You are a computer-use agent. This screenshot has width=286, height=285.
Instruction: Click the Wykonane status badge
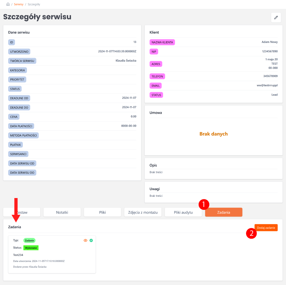pos(31,248)
